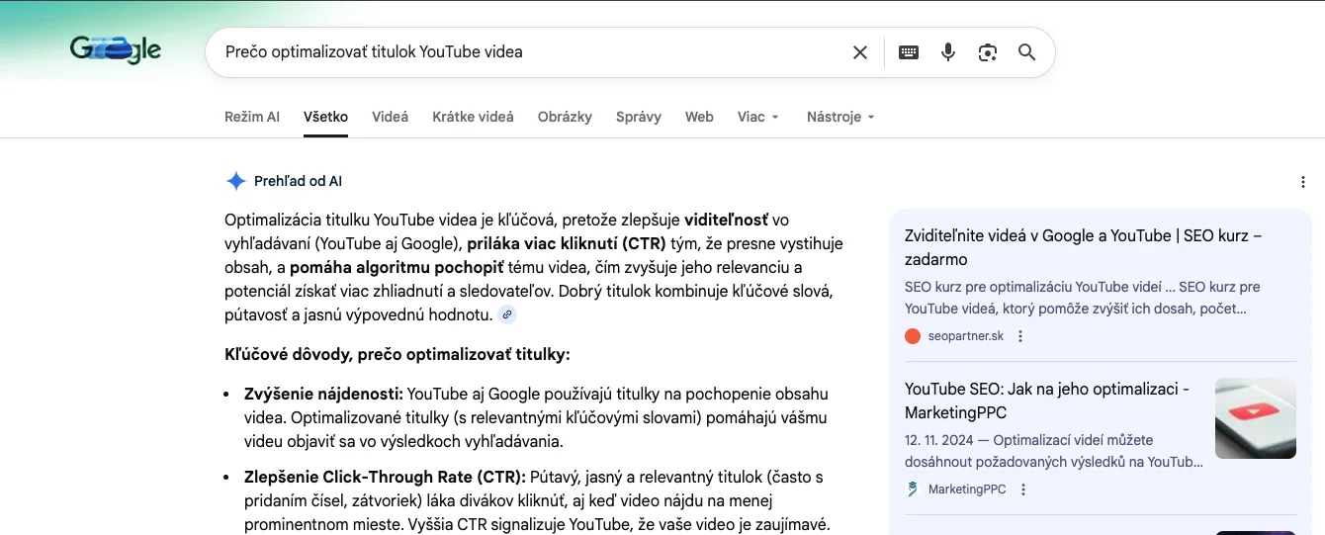Click the source link chip after paragraph
Image resolution: width=1325 pixels, height=535 pixels.
tap(507, 315)
